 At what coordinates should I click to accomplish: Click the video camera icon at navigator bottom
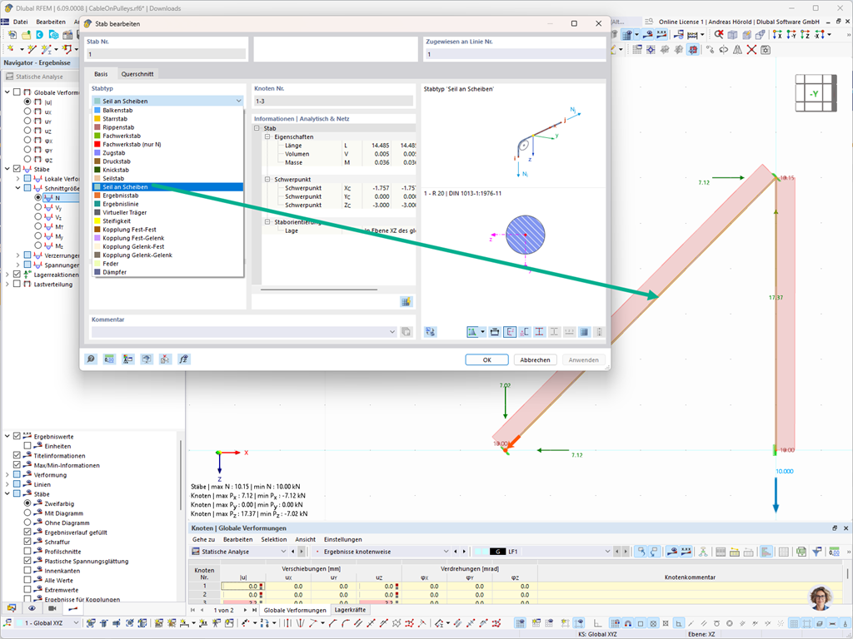52,608
